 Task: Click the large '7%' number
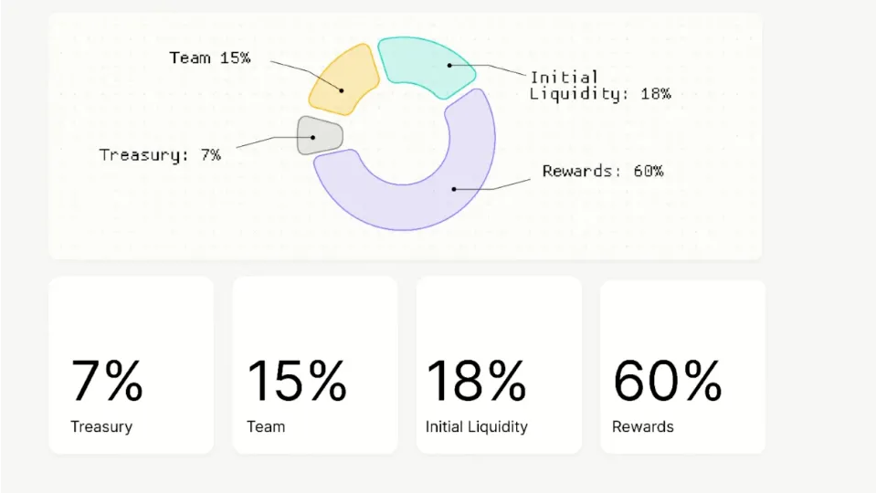tap(107, 381)
